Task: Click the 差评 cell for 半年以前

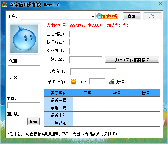Action: [145, 123]
